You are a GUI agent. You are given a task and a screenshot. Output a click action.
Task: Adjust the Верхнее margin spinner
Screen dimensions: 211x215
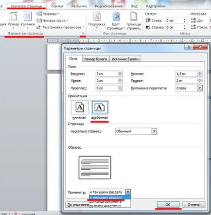(x=120, y=74)
